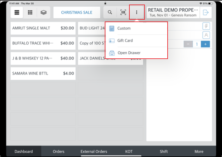The width and height of the screenshot is (222, 157).
Task: Switch to the Orders tab
Action: (x=59, y=152)
